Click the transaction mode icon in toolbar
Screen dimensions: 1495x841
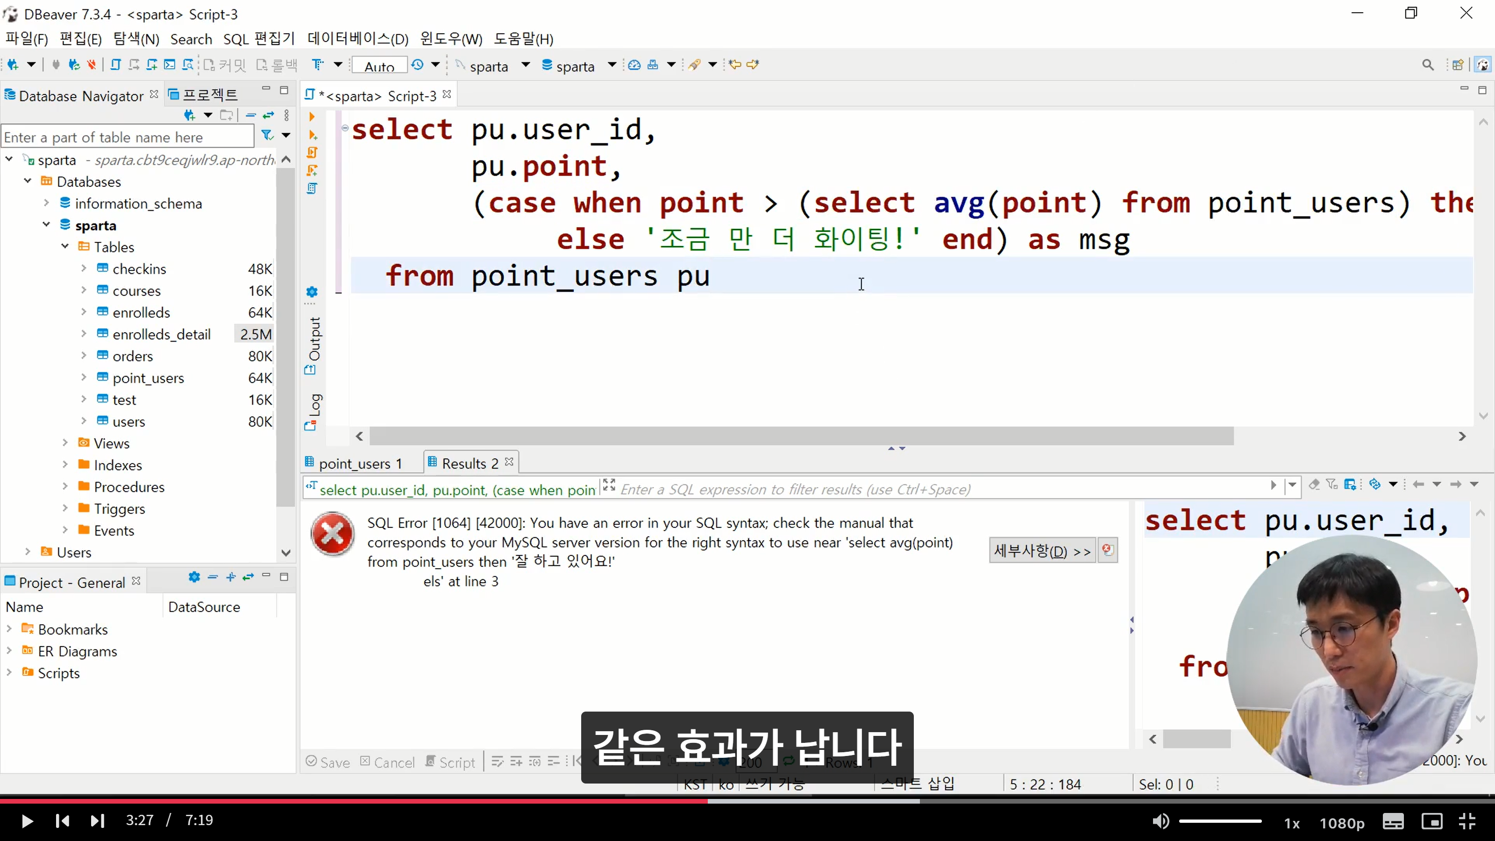tap(318, 64)
